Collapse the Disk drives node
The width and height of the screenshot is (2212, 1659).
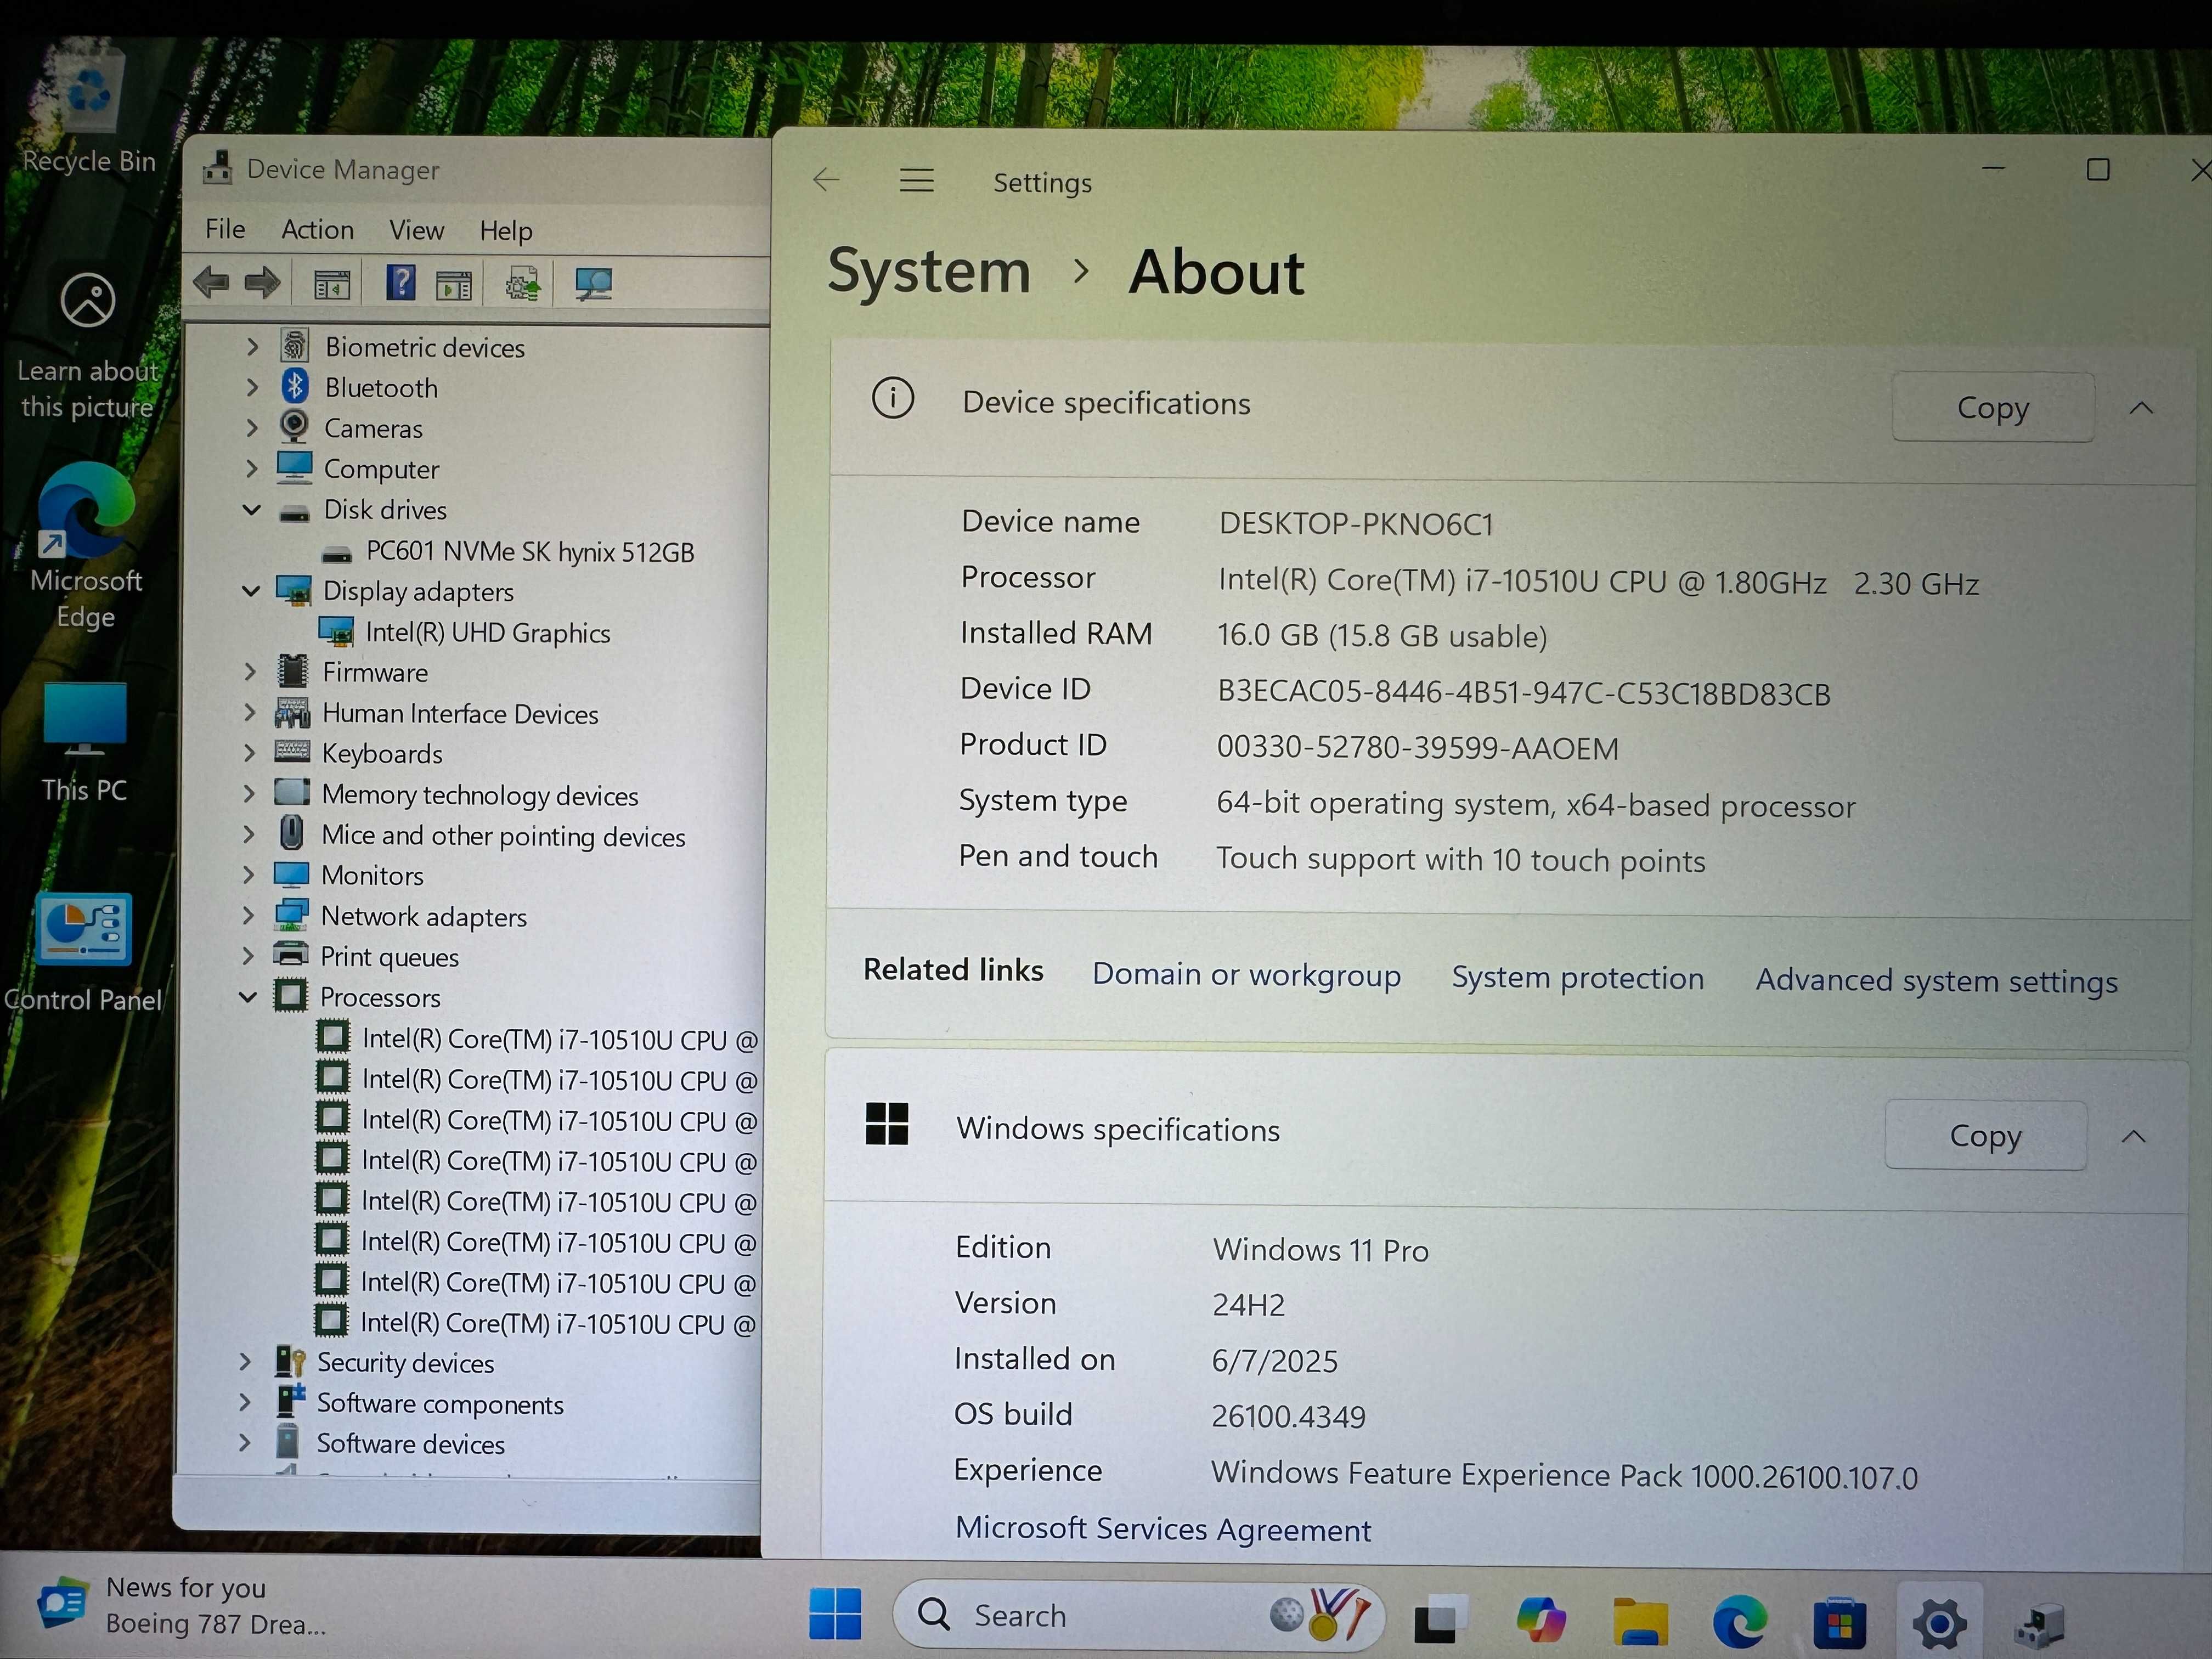(252, 510)
